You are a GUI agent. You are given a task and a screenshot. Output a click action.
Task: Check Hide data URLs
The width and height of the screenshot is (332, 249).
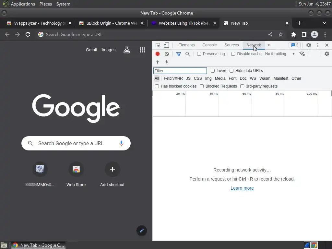pyautogui.click(x=231, y=71)
